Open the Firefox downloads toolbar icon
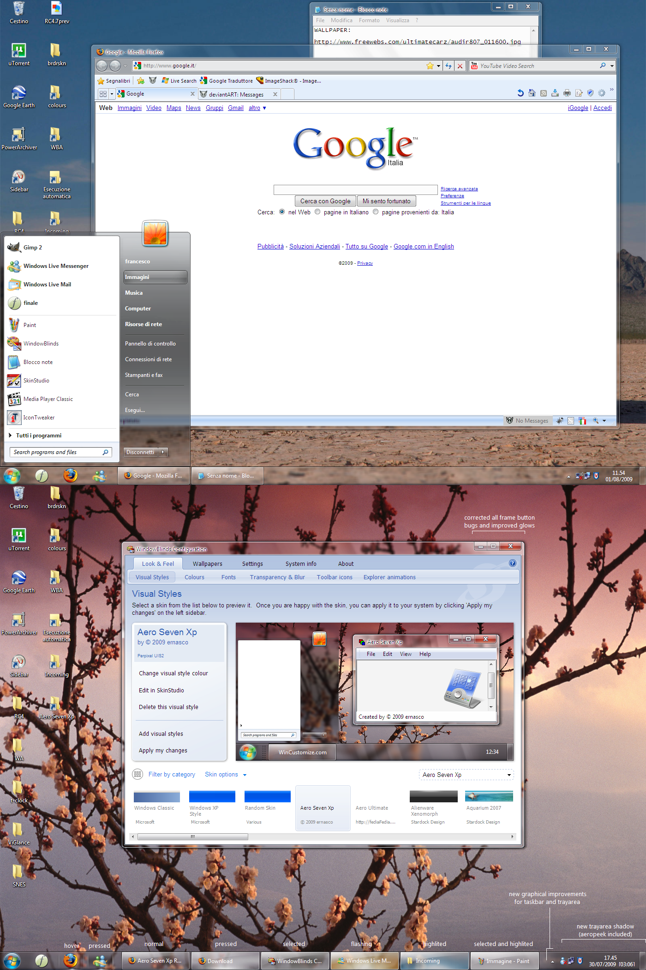Viewport: 646px width, 970px height. pyautogui.click(x=555, y=93)
